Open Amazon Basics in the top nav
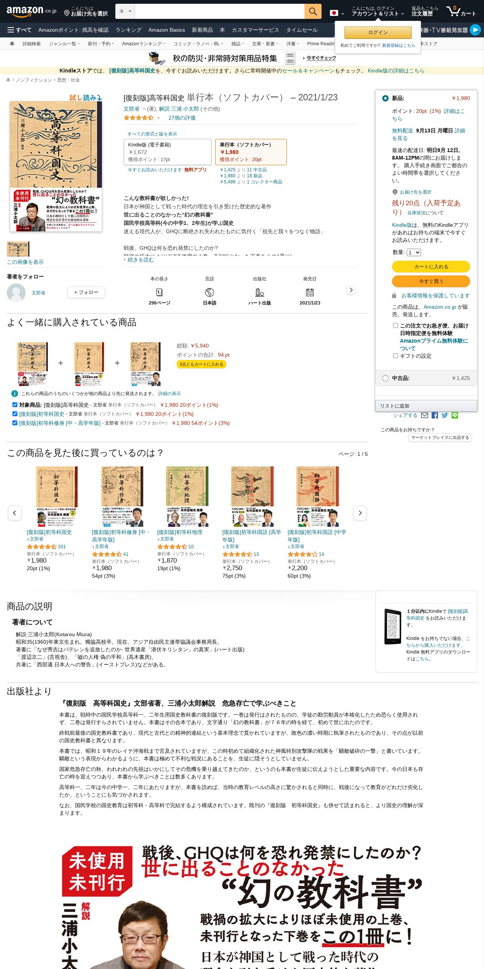Viewport: 484px width, 969px height. coord(167,30)
